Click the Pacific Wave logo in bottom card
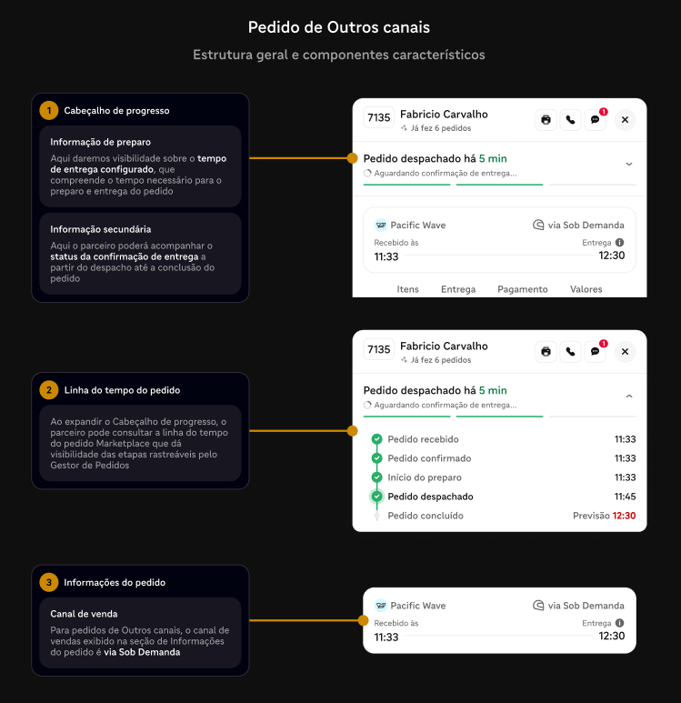Viewport: 681px width, 703px height. 381,606
